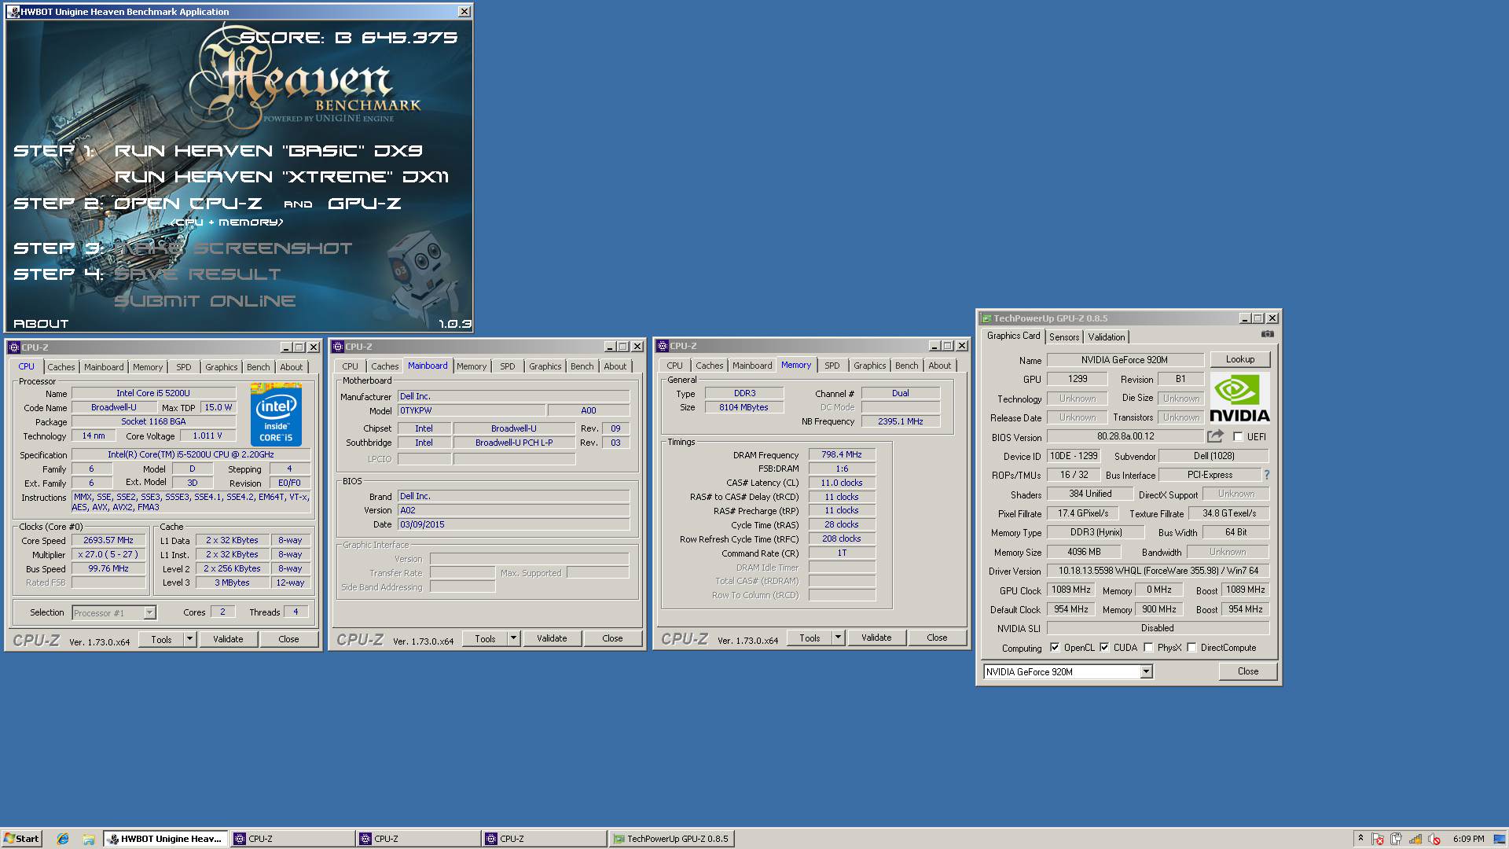Click the NVIDIA logo in GPU-Z
Screen dimensions: 1509x849
tap(1239, 399)
